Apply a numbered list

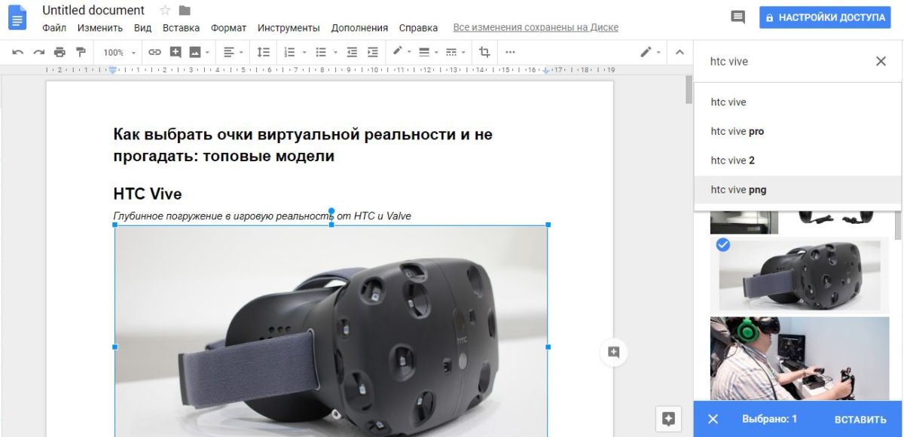pos(289,53)
